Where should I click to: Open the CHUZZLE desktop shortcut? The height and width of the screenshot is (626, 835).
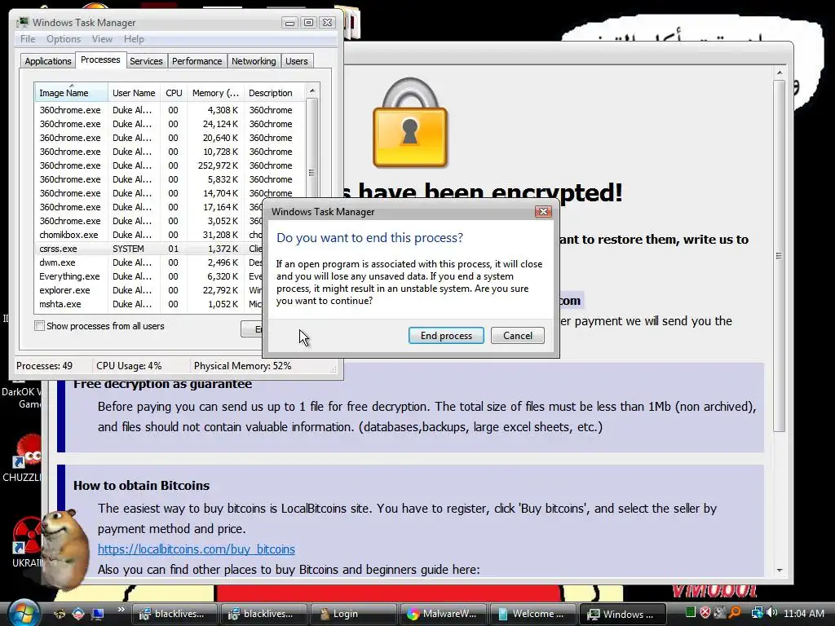(23, 459)
